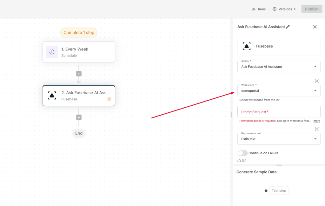Open the Versions history
The width and height of the screenshot is (325, 206).
[x=284, y=9]
